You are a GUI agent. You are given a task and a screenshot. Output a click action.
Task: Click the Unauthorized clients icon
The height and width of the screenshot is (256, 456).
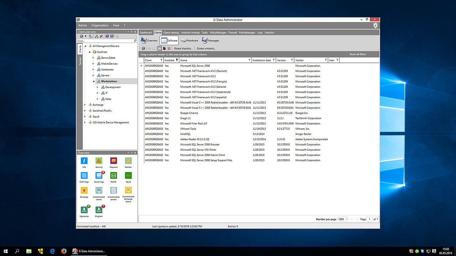[99, 191]
